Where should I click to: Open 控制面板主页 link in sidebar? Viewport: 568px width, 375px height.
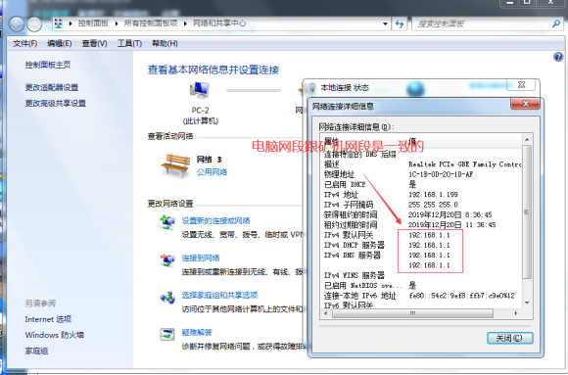pyautogui.click(x=48, y=65)
